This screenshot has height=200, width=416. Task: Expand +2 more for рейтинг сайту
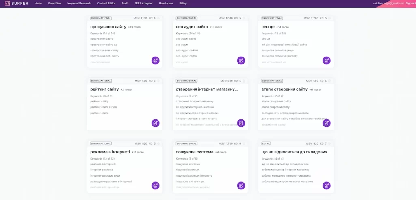pos(126,90)
